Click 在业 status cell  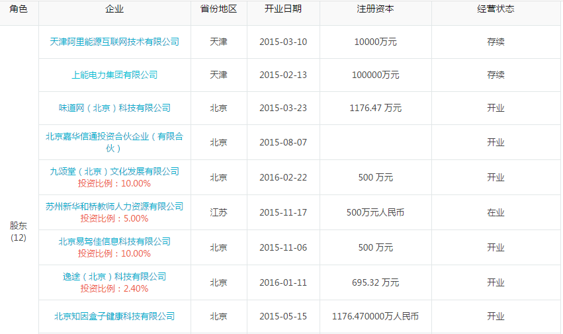pos(496,212)
